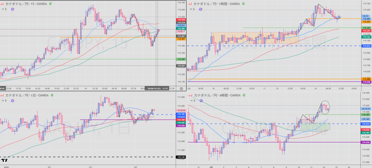372x168 pixels.
Task: Open price scale settings gear on 15-minute chart
Action: (x=181, y=88)
